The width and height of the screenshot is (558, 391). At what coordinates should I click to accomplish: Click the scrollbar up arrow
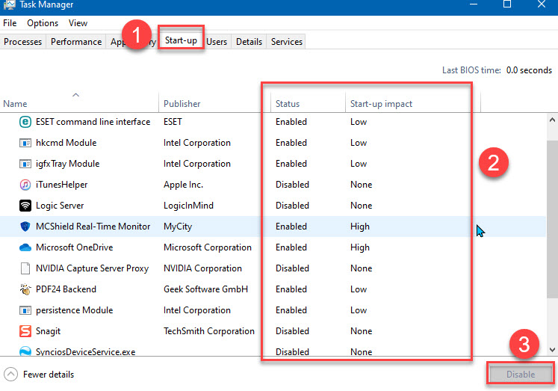[x=552, y=120]
